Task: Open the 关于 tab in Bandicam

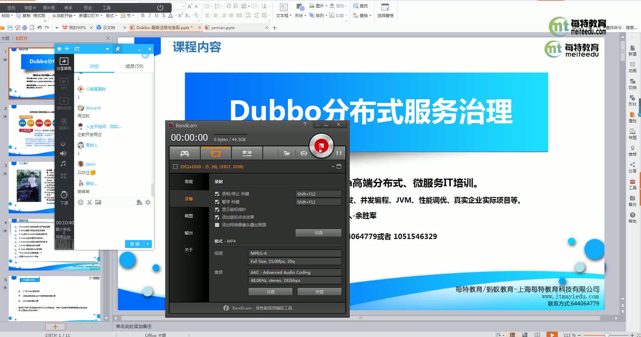Action: [189, 250]
